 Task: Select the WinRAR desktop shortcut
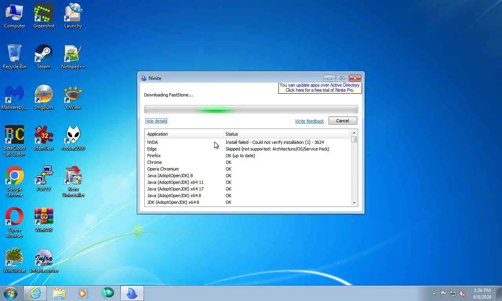point(44,220)
